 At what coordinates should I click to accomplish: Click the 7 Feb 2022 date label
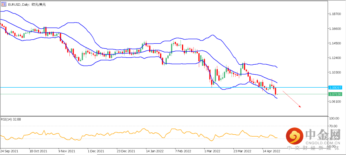click(184, 152)
